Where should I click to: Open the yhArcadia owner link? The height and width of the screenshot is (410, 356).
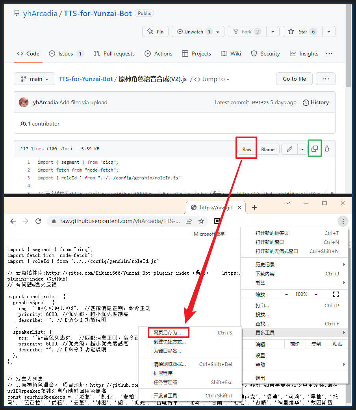coord(40,13)
